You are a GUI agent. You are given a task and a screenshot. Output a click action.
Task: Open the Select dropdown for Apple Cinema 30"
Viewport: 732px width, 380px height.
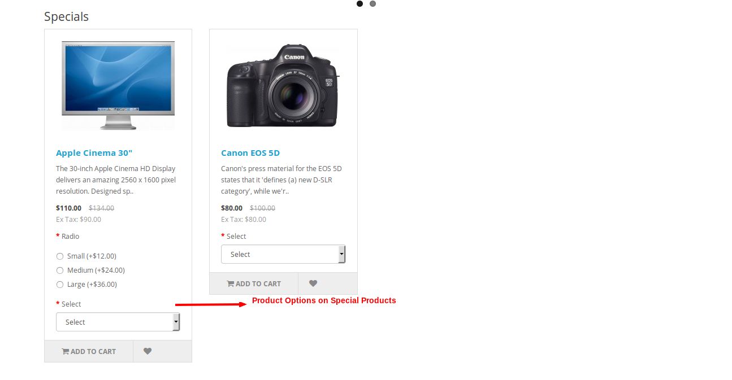click(118, 322)
